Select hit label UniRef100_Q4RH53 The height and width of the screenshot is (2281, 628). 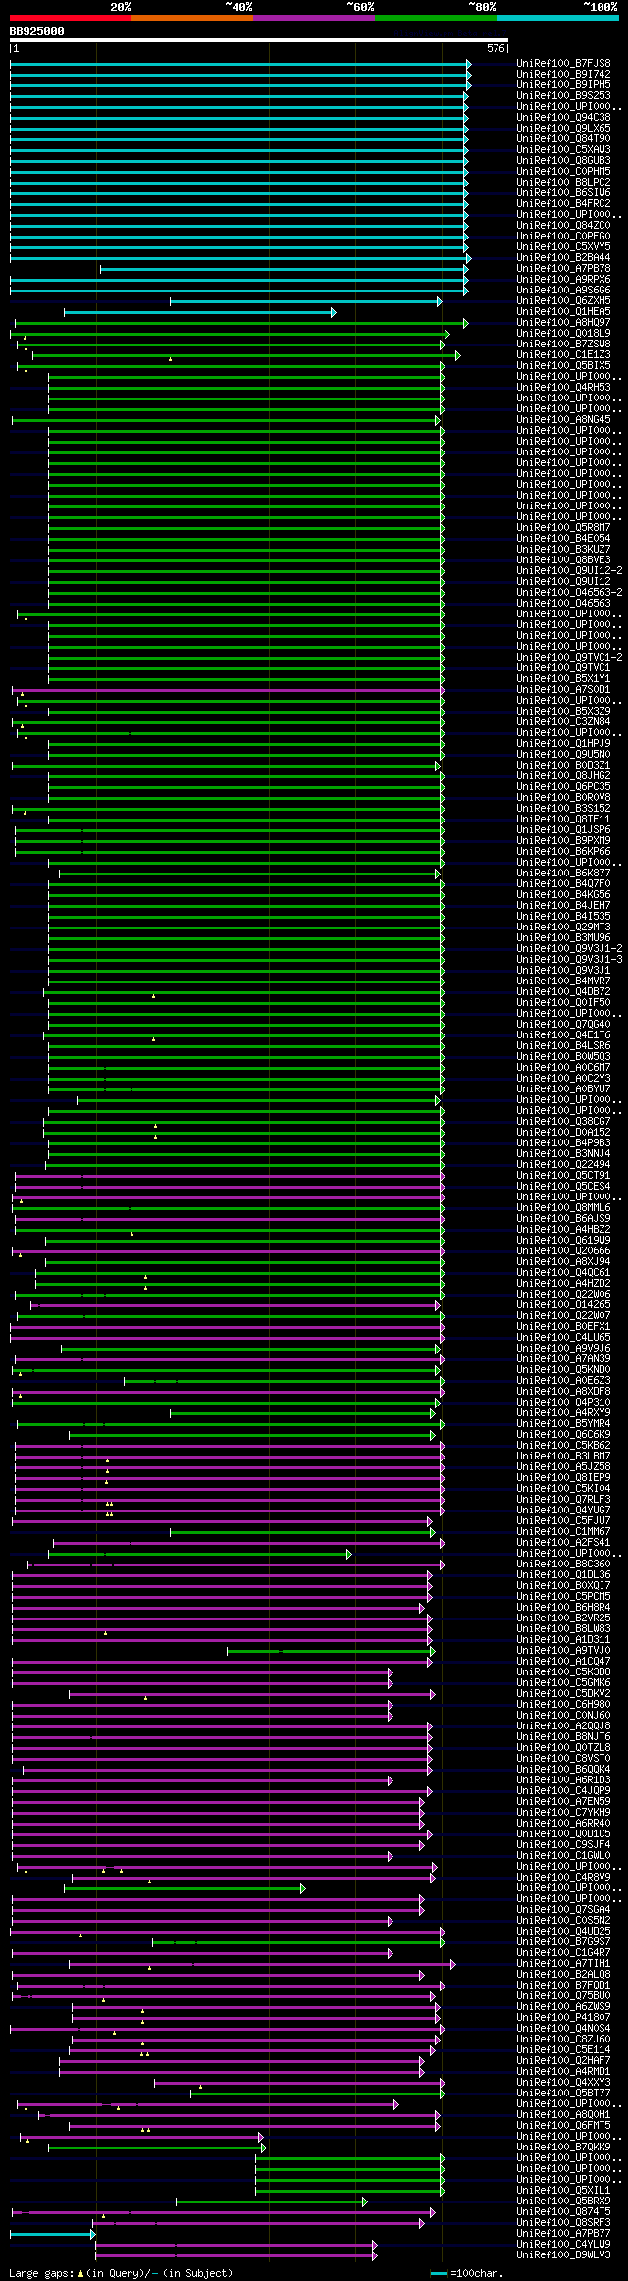point(563,388)
